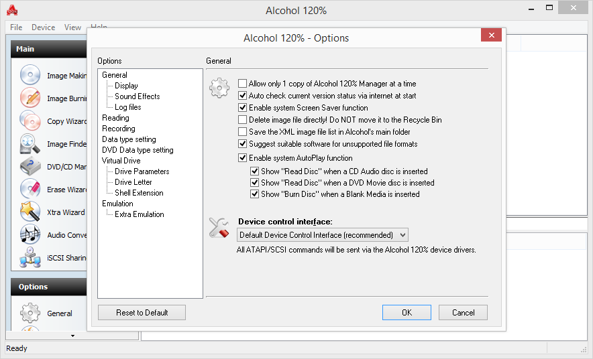The height and width of the screenshot is (359, 593).
Task: Confirm options with OK button
Action: [407, 313]
